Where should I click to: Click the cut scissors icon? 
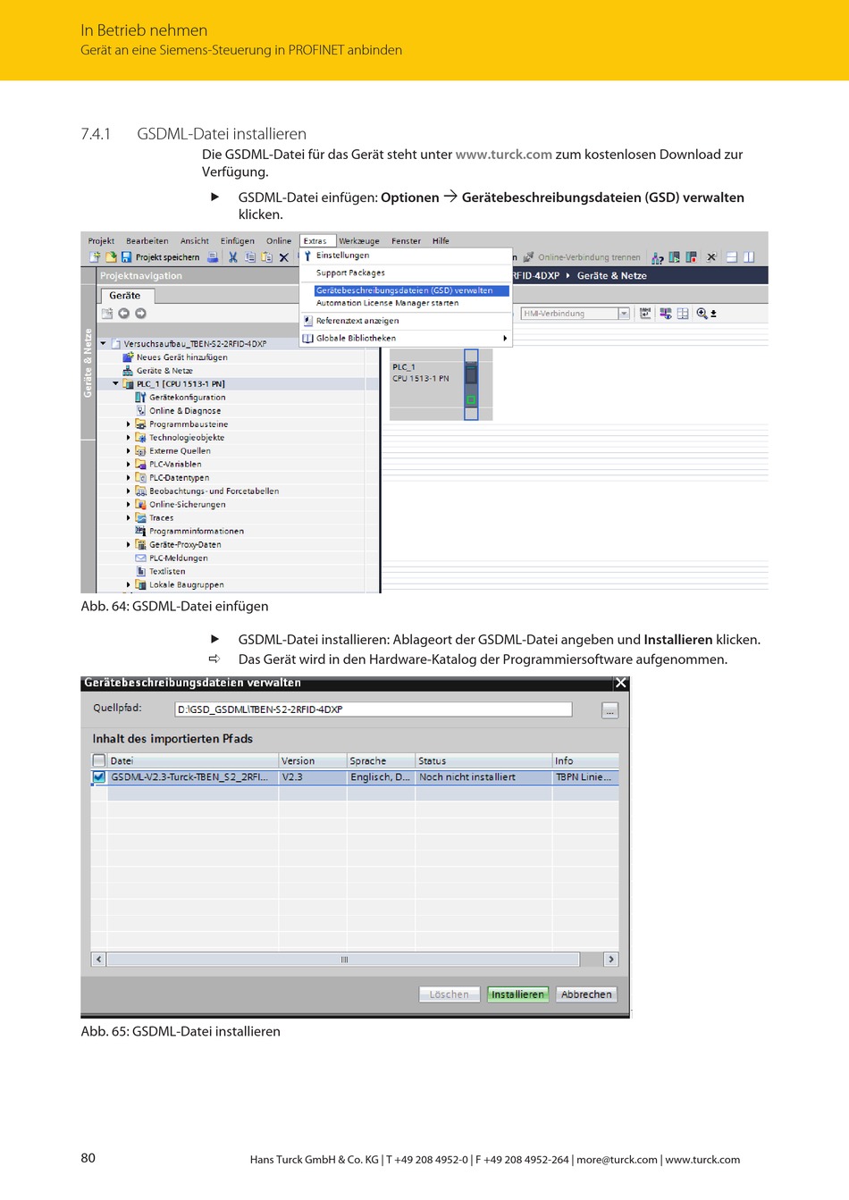coord(233,257)
